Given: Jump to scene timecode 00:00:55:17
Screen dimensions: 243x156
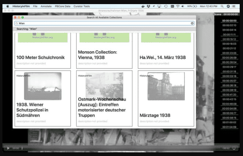Looking at the screenshot, I should pos(229,113).
